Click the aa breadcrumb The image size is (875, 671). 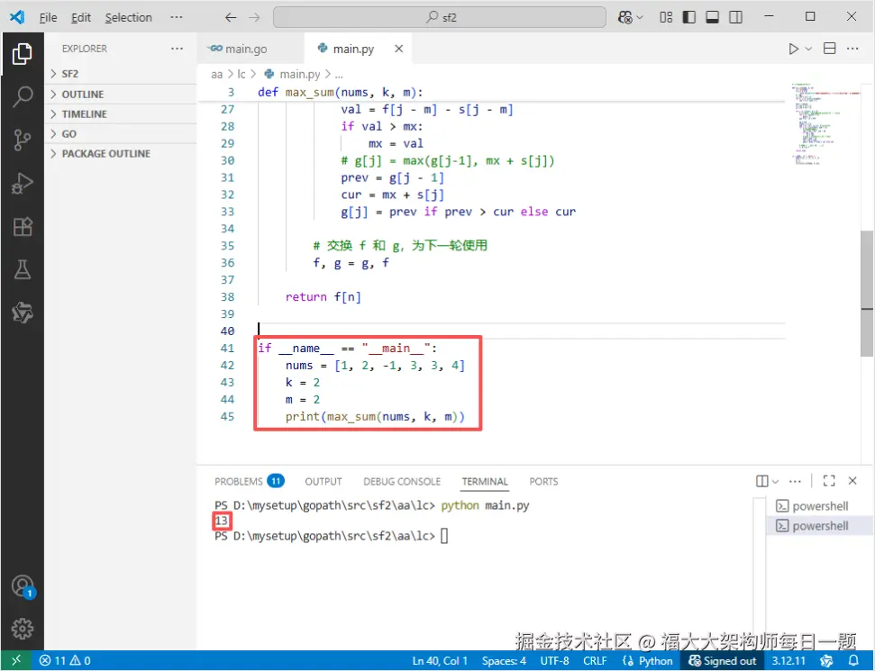tap(216, 74)
